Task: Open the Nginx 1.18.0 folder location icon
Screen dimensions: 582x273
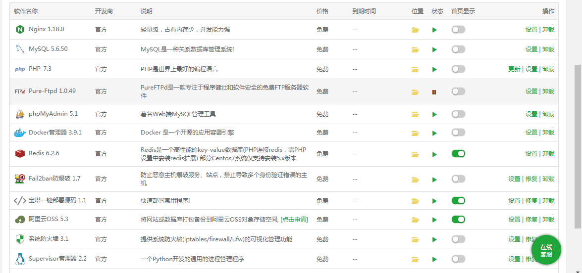Action: (x=415, y=30)
